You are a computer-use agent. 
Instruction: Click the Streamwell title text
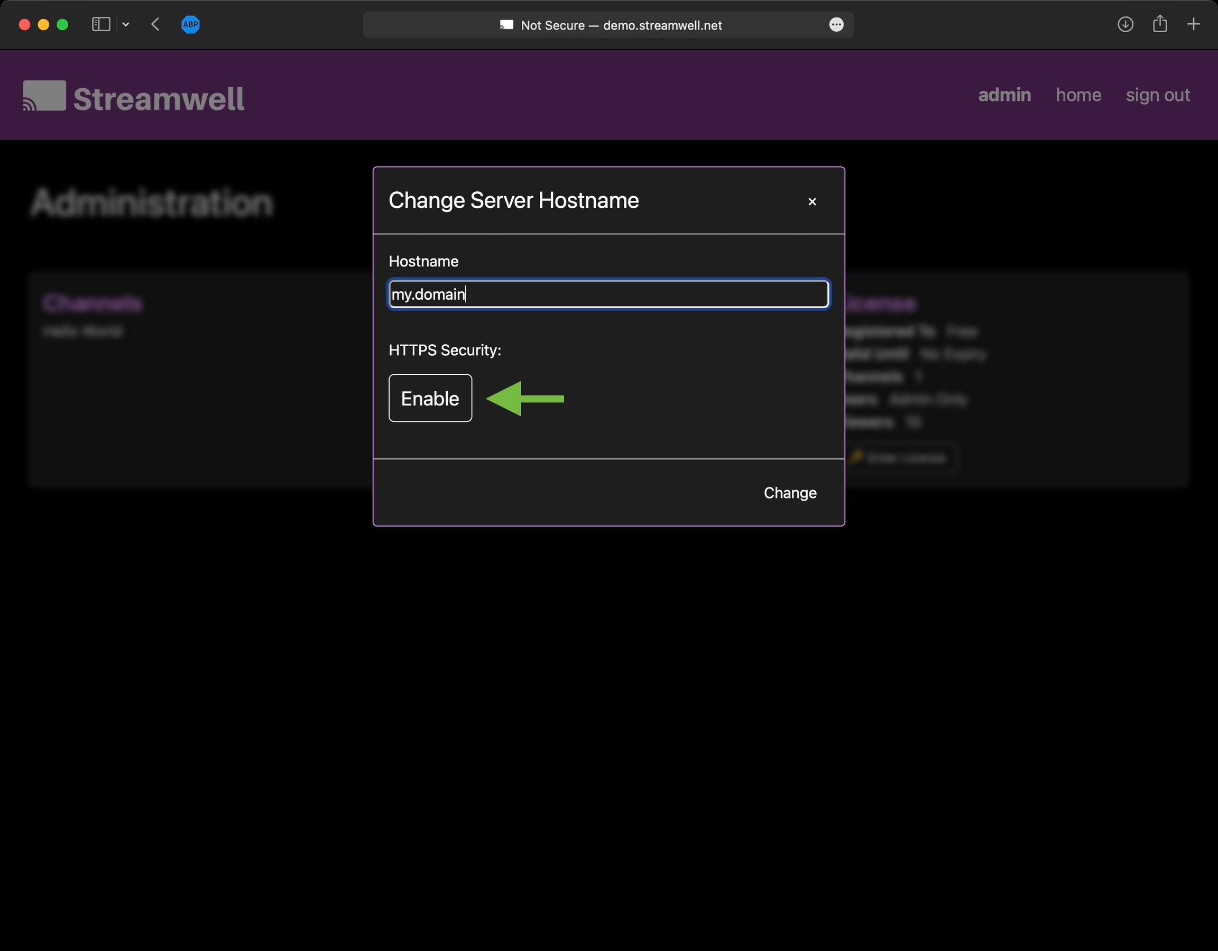tap(159, 99)
